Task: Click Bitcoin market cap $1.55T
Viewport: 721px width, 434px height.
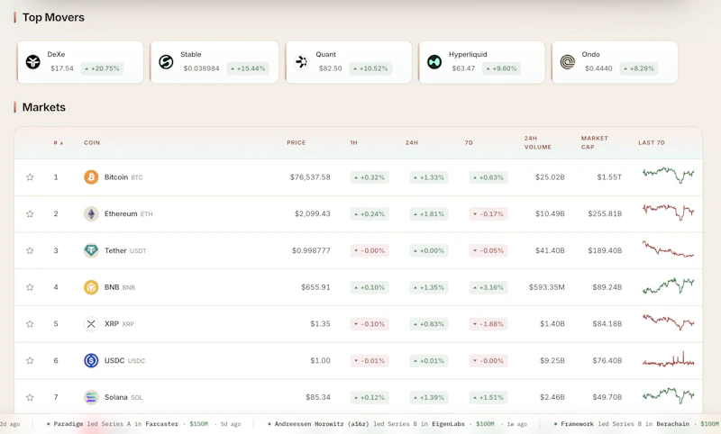Action: point(609,177)
